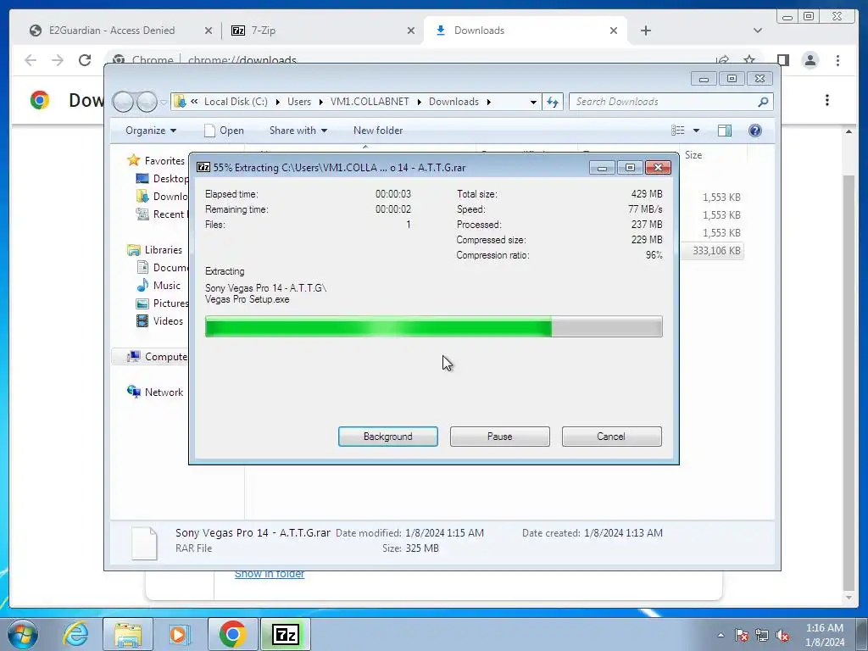Open the view options dropdown arrow
The width and height of the screenshot is (868, 651).
tap(697, 131)
